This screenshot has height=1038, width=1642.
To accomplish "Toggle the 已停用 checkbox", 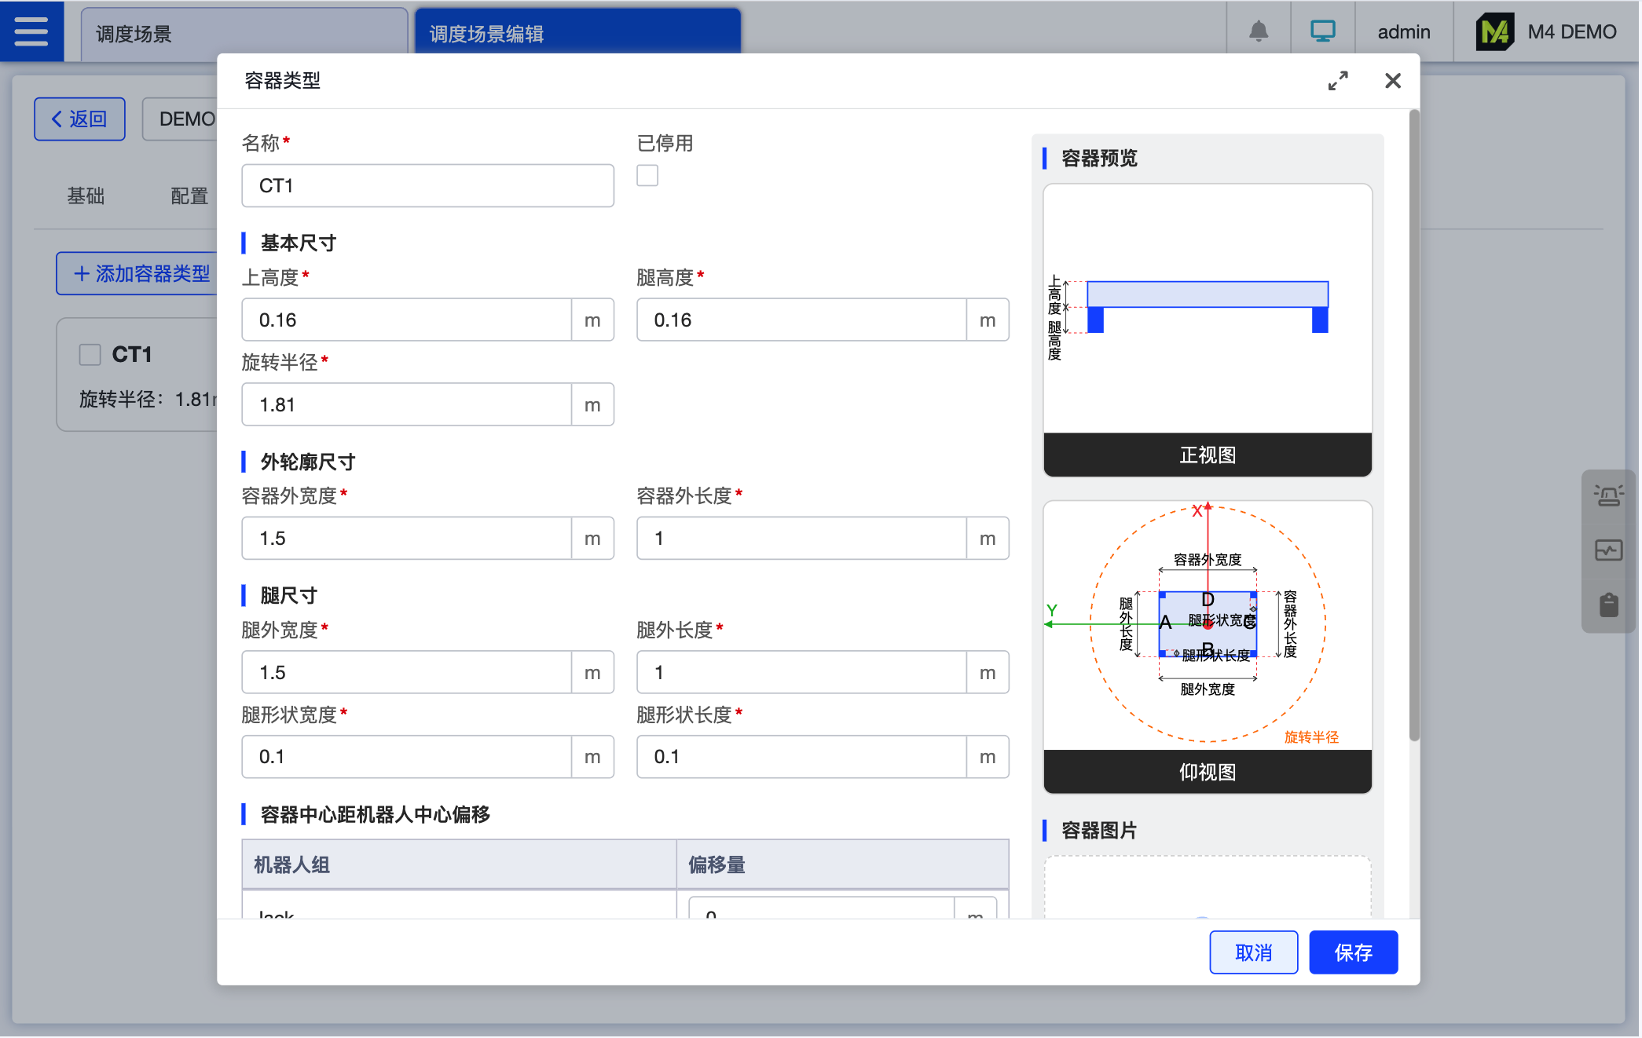I will pos(647,176).
